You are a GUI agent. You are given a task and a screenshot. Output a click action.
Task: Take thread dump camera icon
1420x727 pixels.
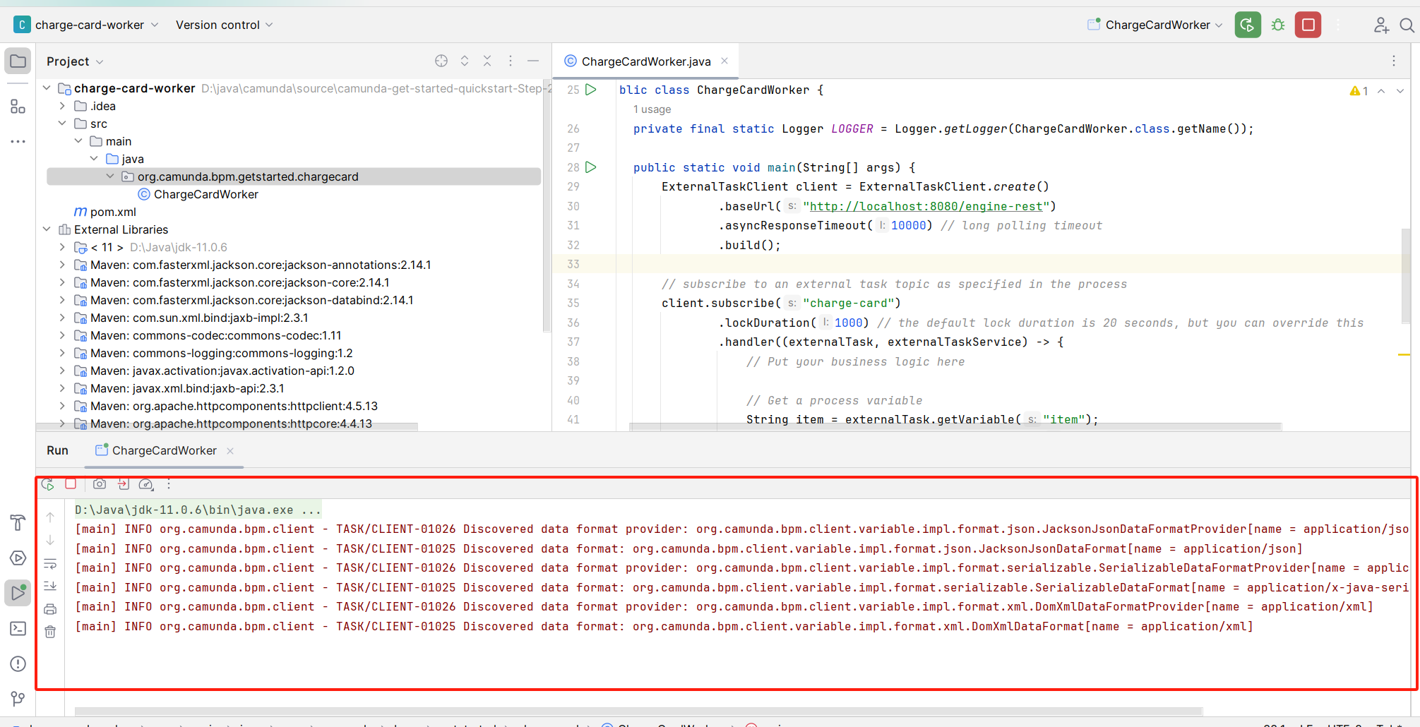[x=100, y=483]
